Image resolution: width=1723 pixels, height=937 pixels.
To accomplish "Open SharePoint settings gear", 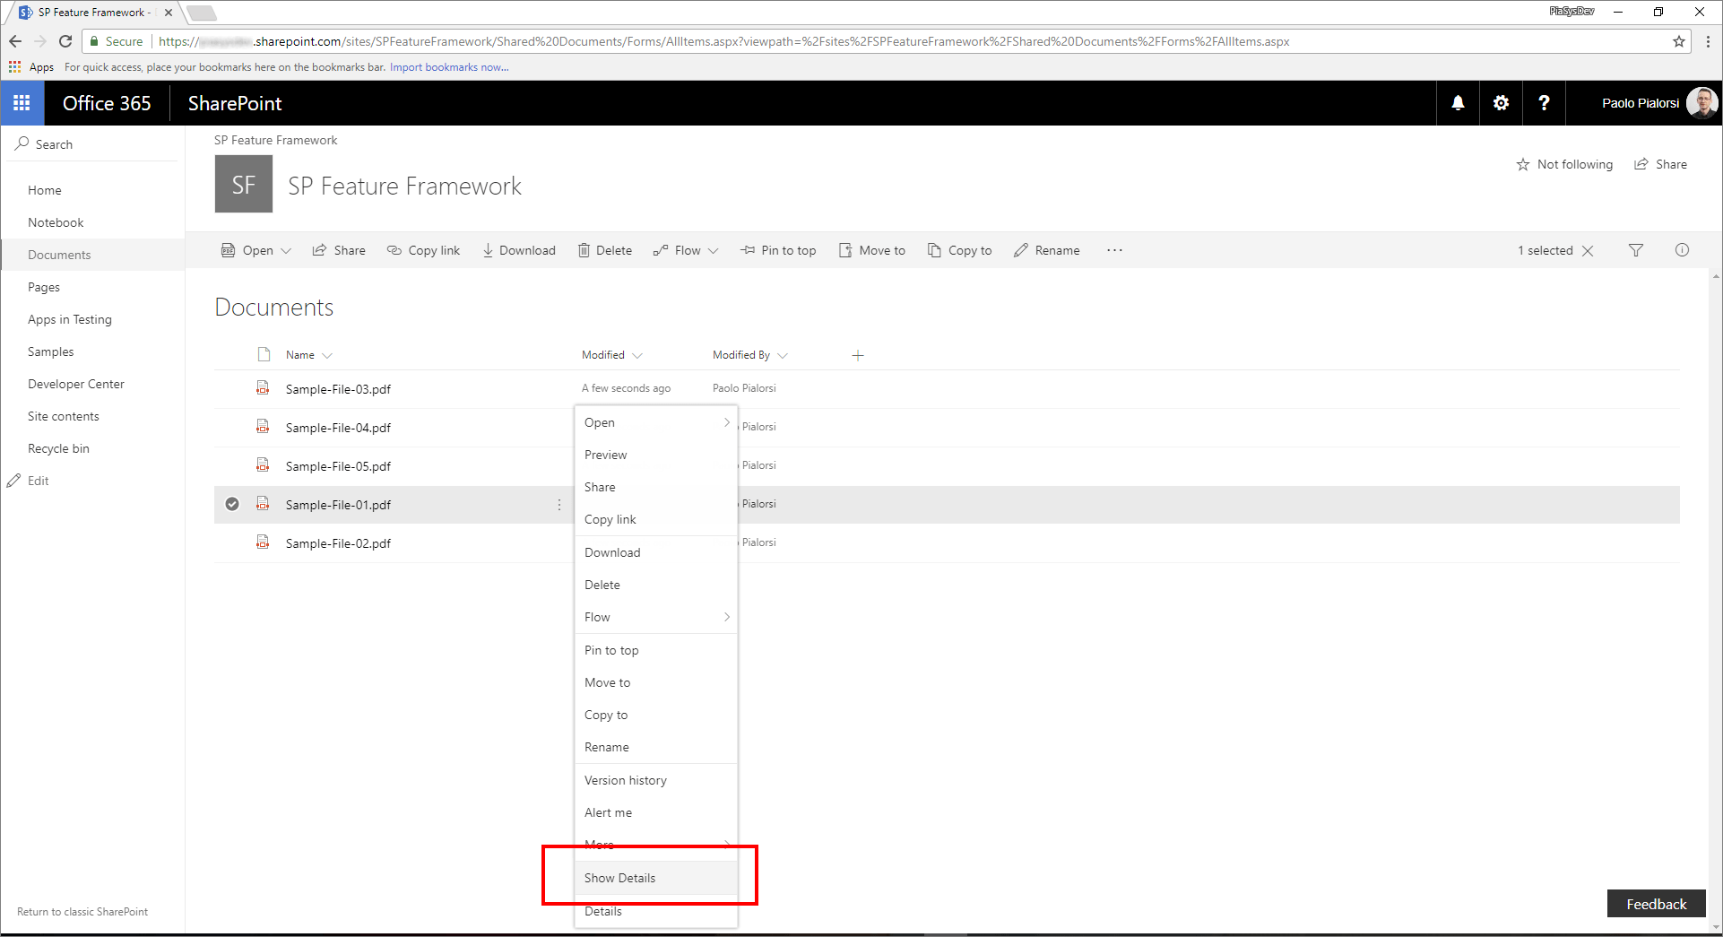I will pos(1501,102).
